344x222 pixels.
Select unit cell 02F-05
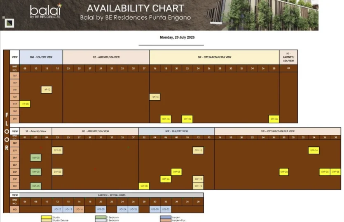coord(35,186)
